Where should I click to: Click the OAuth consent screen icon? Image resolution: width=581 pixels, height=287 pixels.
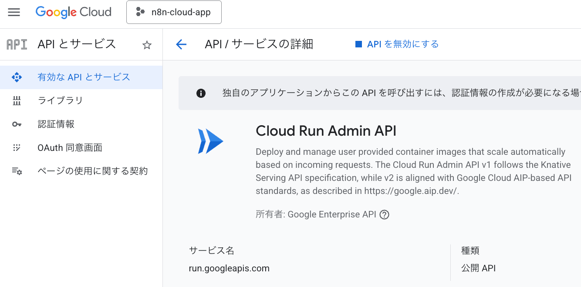[x=17, y=148]
